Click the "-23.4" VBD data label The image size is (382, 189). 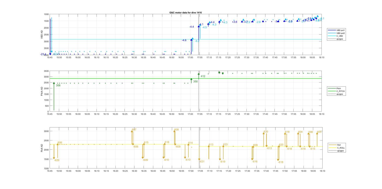(x=43, y=54)
